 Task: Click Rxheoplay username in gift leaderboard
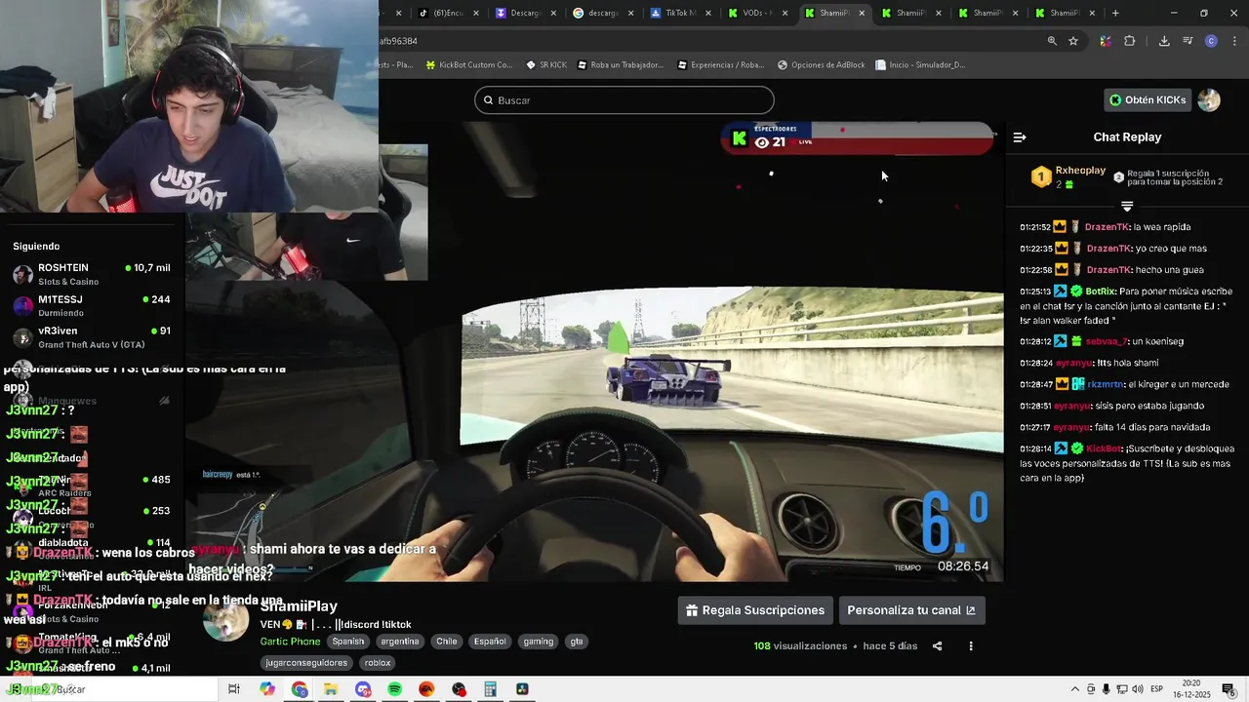tap(1080, 171)
